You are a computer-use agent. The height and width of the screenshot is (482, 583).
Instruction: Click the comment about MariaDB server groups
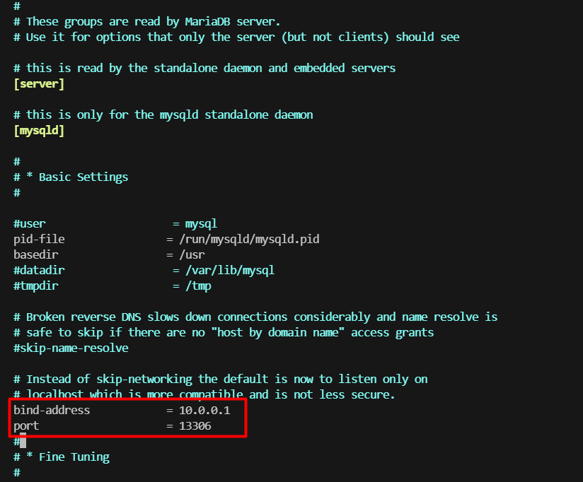click(x=147, y=21)
